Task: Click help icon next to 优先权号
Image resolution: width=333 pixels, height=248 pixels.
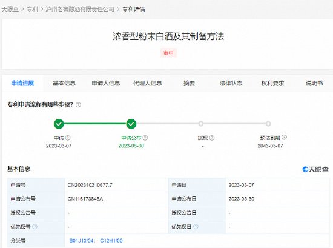Action: [x=35, y=227]
